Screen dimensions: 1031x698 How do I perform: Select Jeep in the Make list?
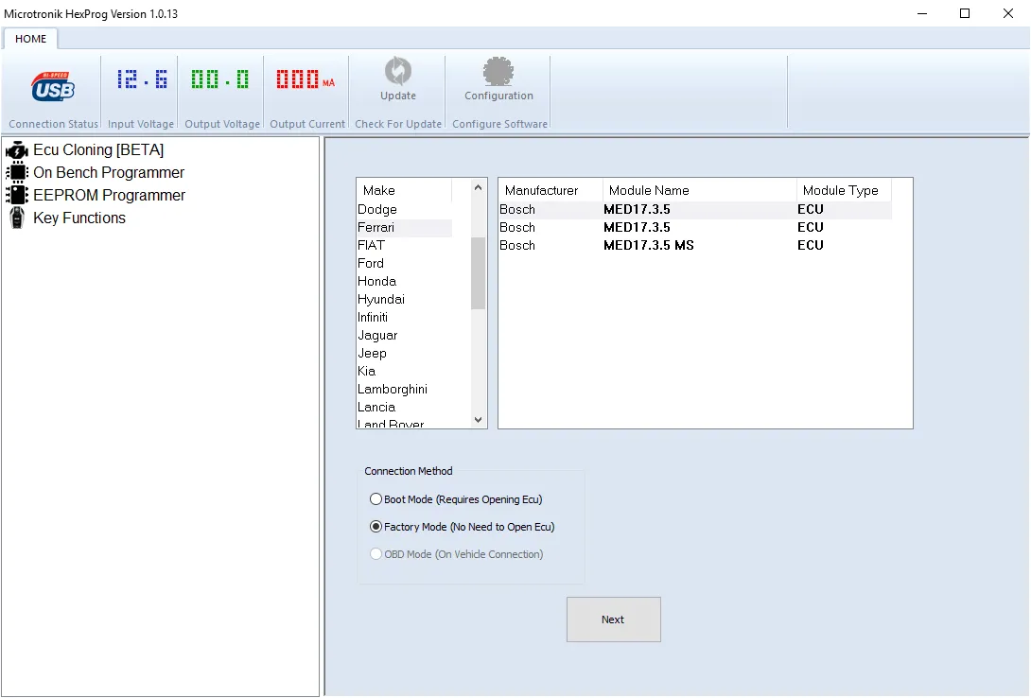405,353
